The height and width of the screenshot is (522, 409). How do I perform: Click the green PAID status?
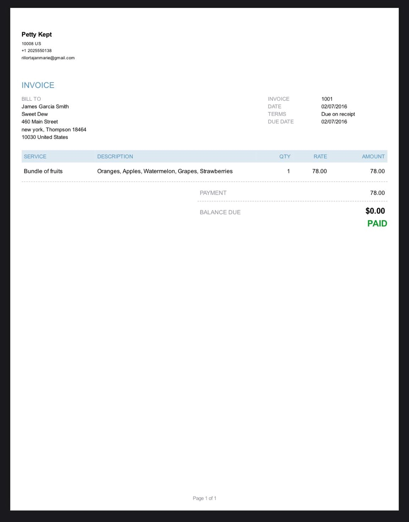point(377,224)
